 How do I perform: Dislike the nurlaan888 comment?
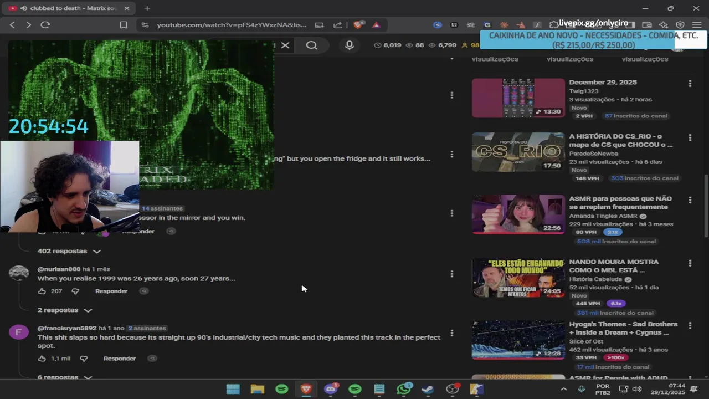76,291
